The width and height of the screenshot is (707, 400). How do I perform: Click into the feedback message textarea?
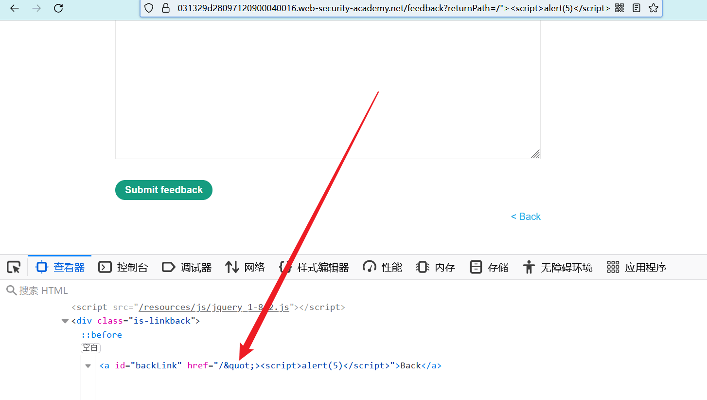pos(328,90)
